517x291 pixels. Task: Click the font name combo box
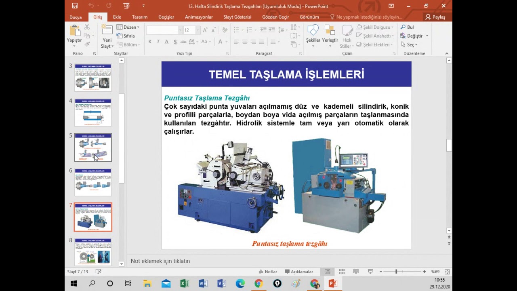pyautogui.click(x=164, y=30)
